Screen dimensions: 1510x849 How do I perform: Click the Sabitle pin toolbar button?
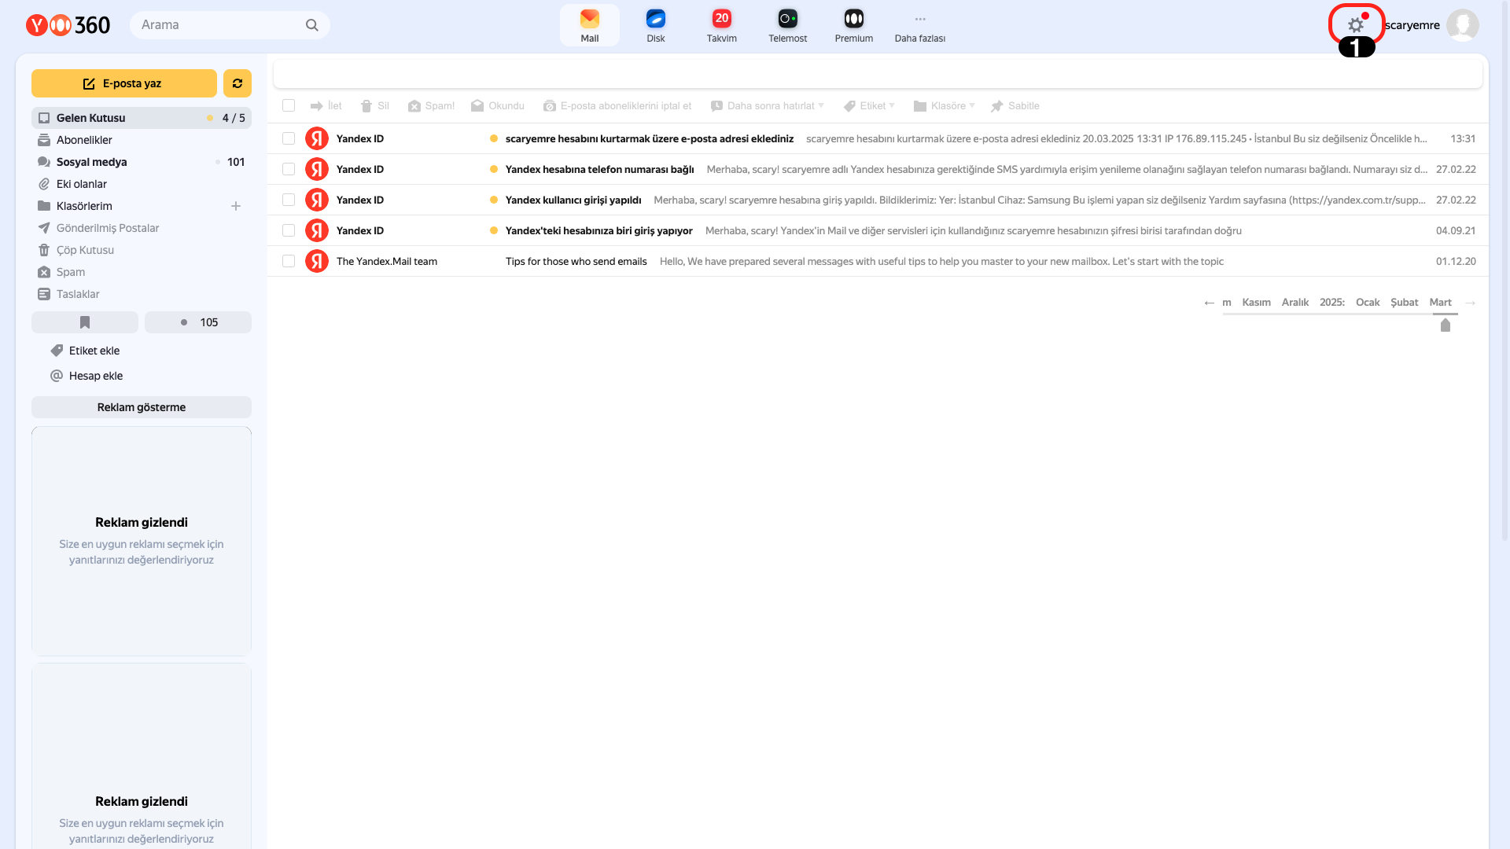coord(1015,106)
